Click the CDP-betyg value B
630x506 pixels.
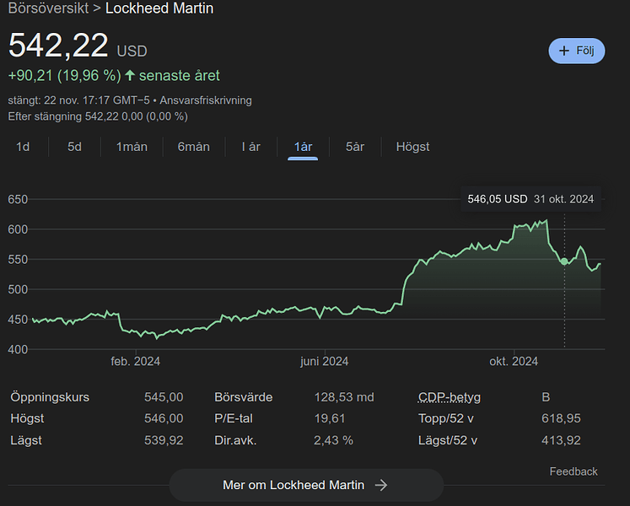[546, 397]
